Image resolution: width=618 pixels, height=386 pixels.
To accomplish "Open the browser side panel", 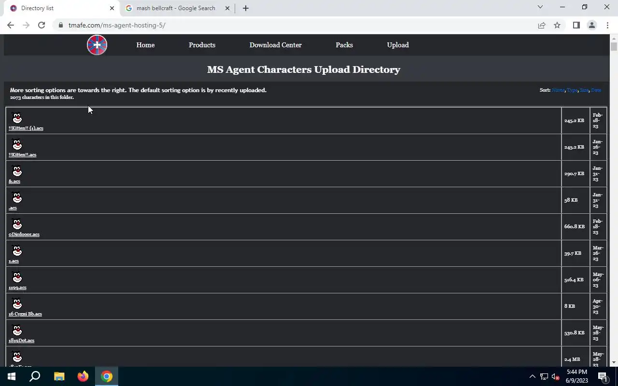I will 576,25.
